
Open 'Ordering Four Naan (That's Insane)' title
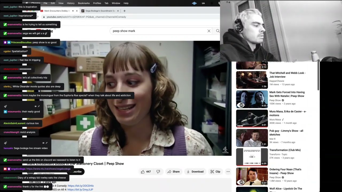pyautogui.click(x=285, y=171)
